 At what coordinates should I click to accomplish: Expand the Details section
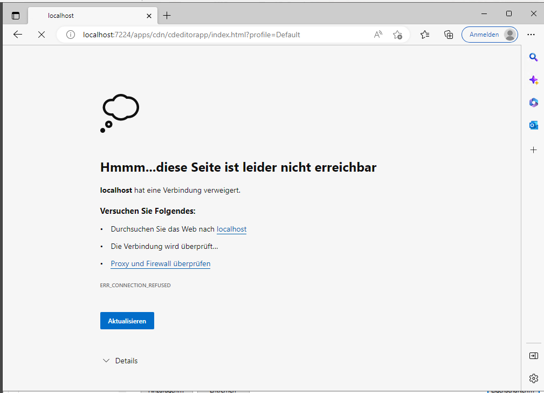pyautogui.click(x=120, y=361)
